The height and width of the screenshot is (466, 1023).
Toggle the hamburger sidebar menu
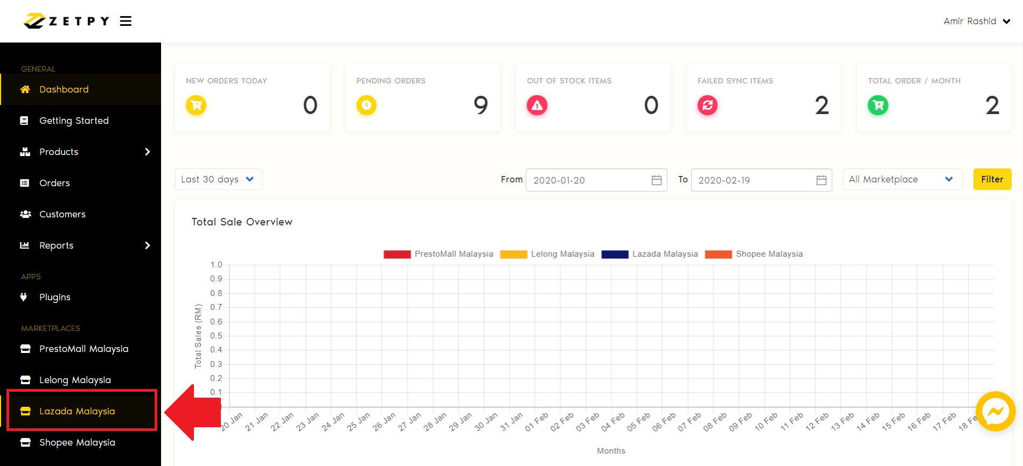pyautogui.click(x=126, y=21)
